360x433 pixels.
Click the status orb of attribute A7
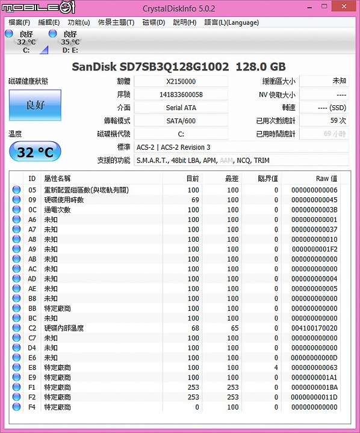pos(17,229)
